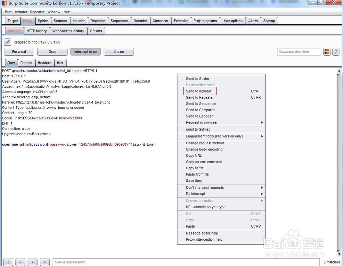Click the request editor vertical scrollbar

click(339, 162)
